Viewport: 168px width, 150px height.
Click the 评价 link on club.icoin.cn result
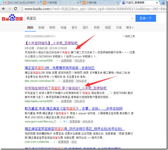coord(74,142)
